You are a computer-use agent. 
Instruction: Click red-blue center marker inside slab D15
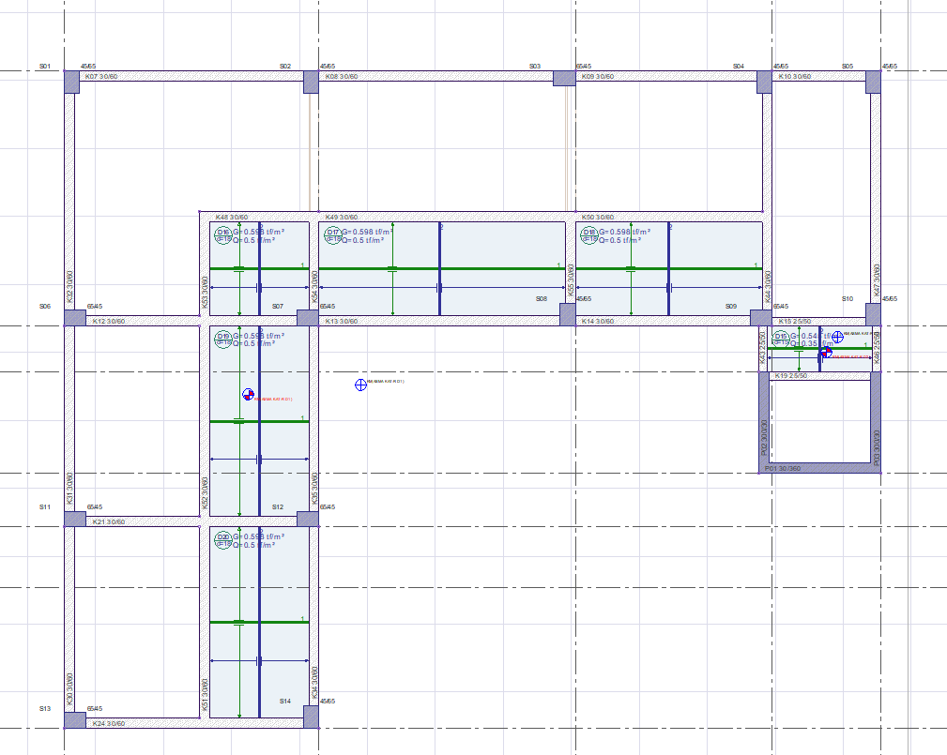tap(826, 353)
